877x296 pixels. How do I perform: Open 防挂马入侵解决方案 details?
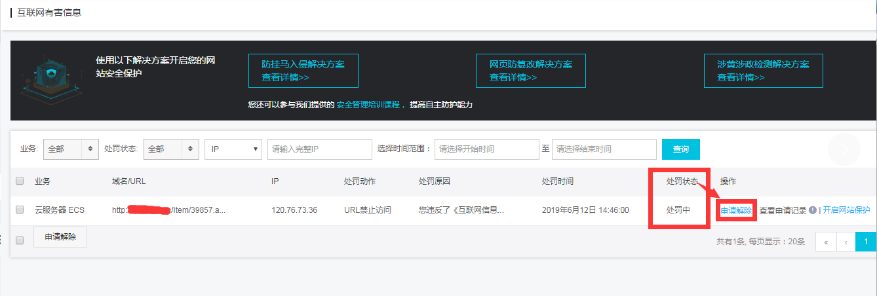(303, 71)
